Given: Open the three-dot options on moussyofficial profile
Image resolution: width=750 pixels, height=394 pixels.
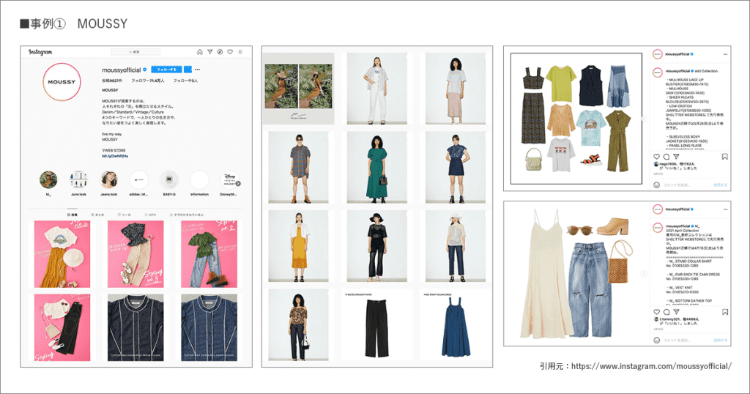Looking at the screenshot, I should tap(197, 70).
